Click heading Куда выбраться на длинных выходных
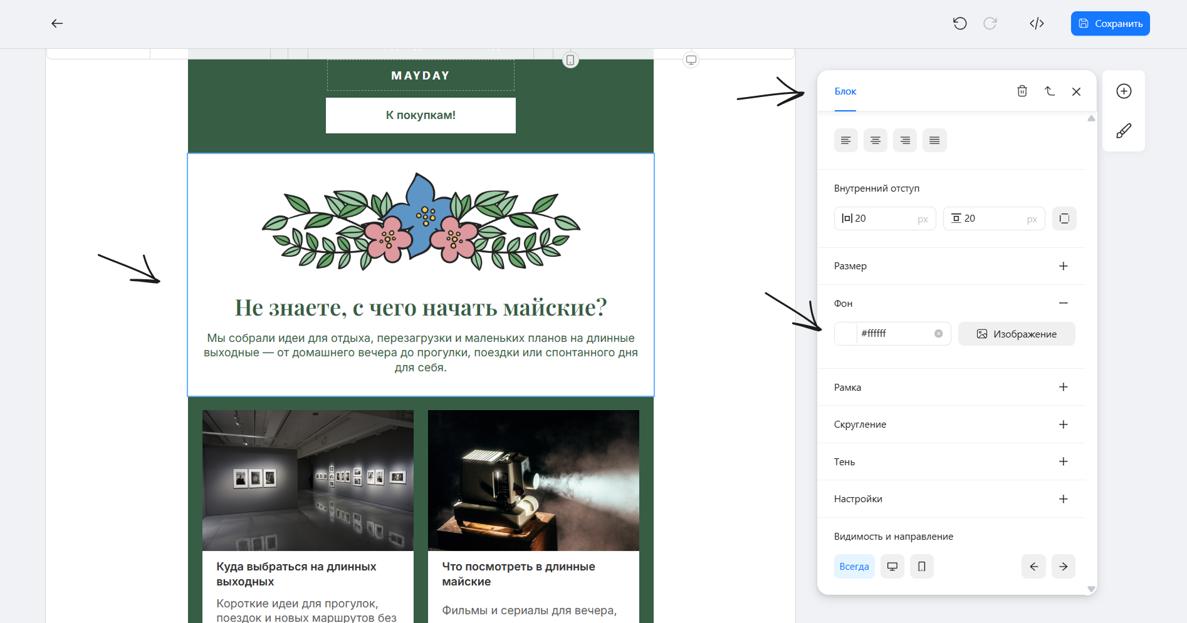The image size is (1187, 623). [x=296, y=574]
